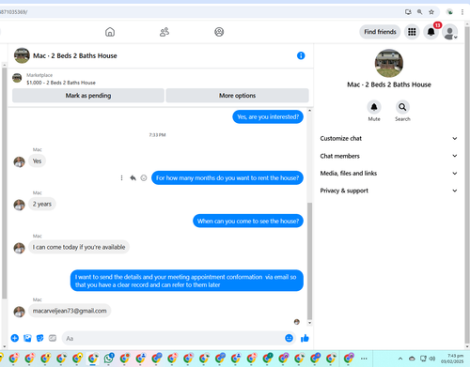Expand Privacy & support section
Image resolution: width=470 pixels, height=367 pixels.
click(x=388, y=191)
